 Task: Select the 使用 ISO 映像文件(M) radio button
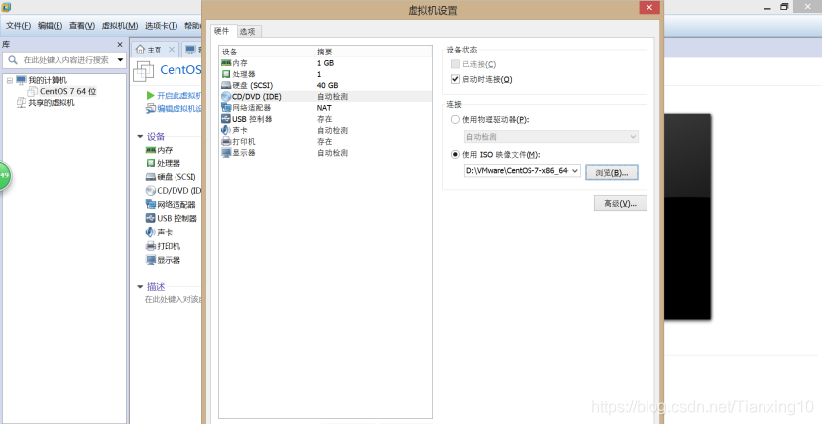[455, 155]
